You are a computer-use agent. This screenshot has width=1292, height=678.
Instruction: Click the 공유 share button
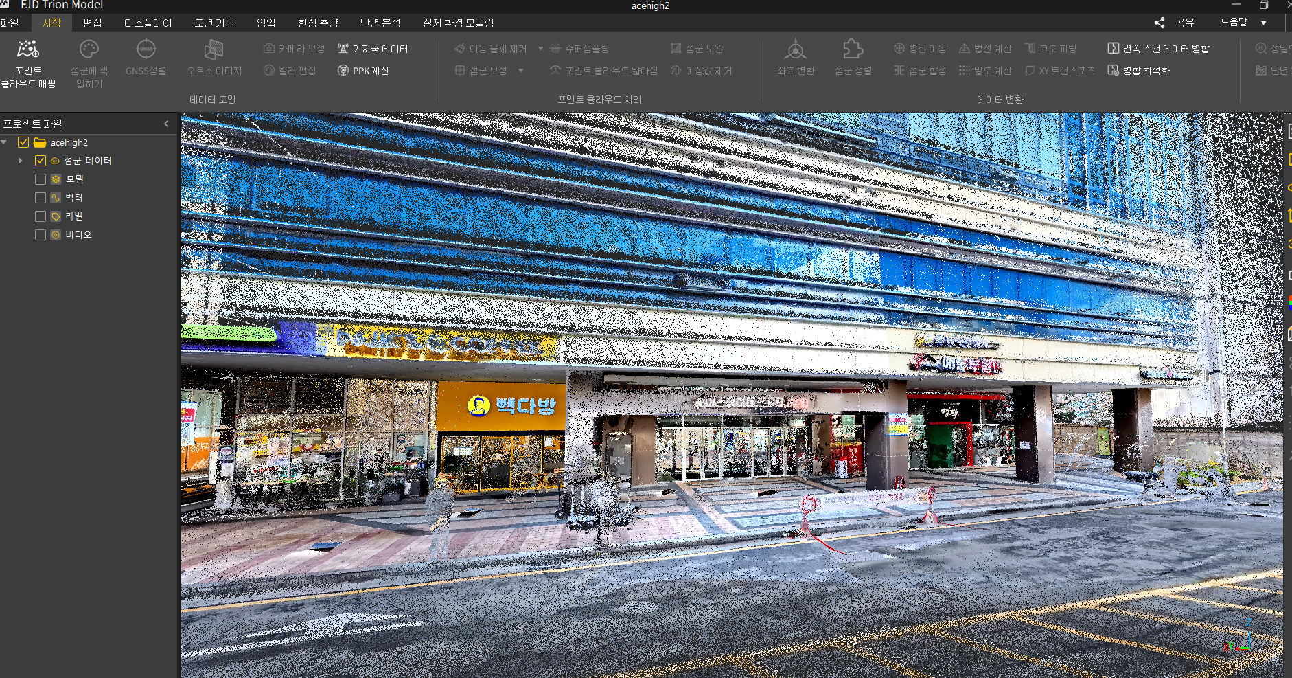pos(1184,23)
